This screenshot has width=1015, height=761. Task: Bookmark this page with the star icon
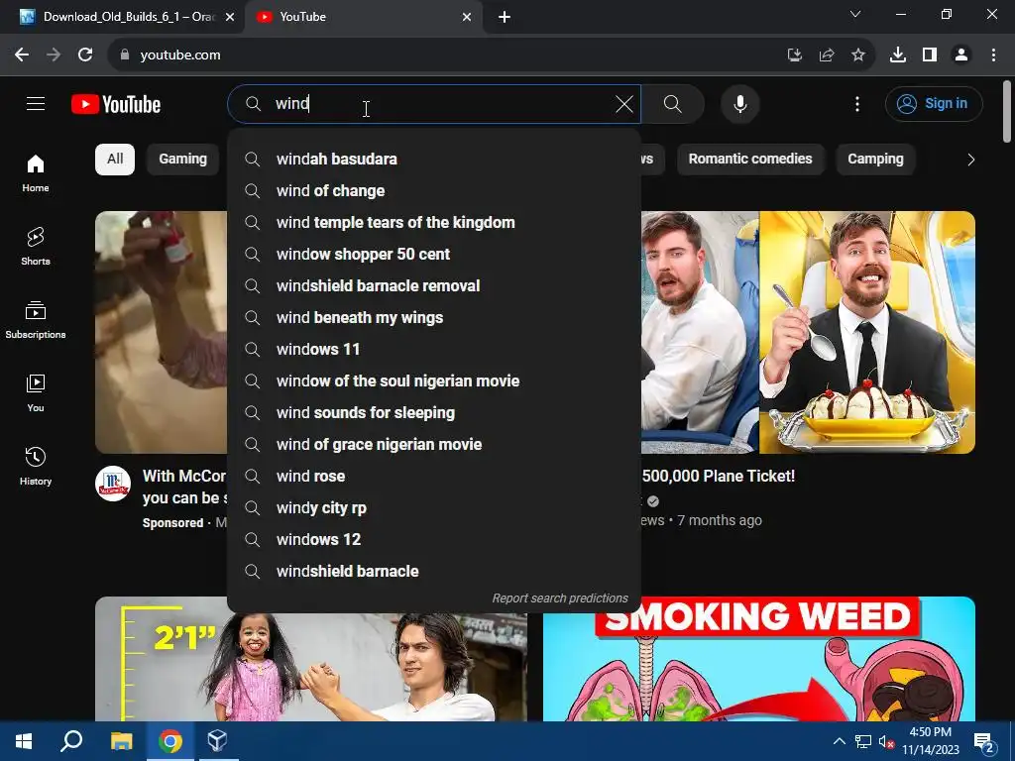(857, 55)
